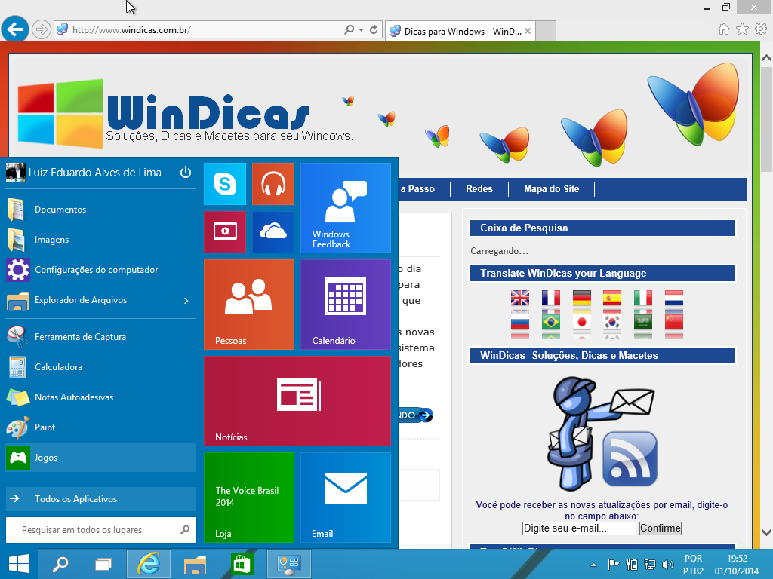Image resolution: width=773 pixels, height=579 pixels.
Task: Open Configurações do computador
Action: tap(100, 270)
